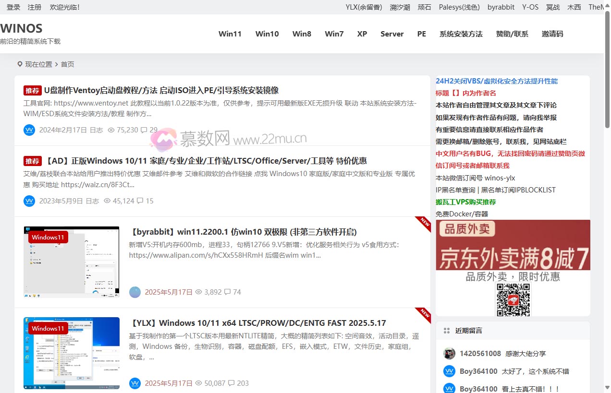Click the author avatar on the byrabbit win11 post

pos(135,292)
